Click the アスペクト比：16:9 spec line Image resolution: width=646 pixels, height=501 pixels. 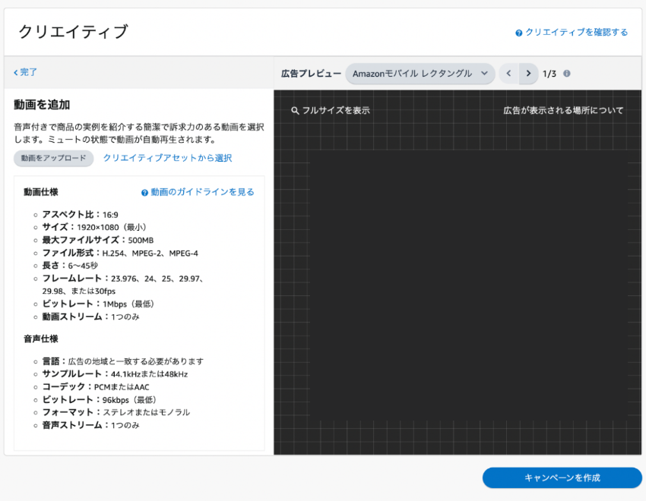click(80, 214)
